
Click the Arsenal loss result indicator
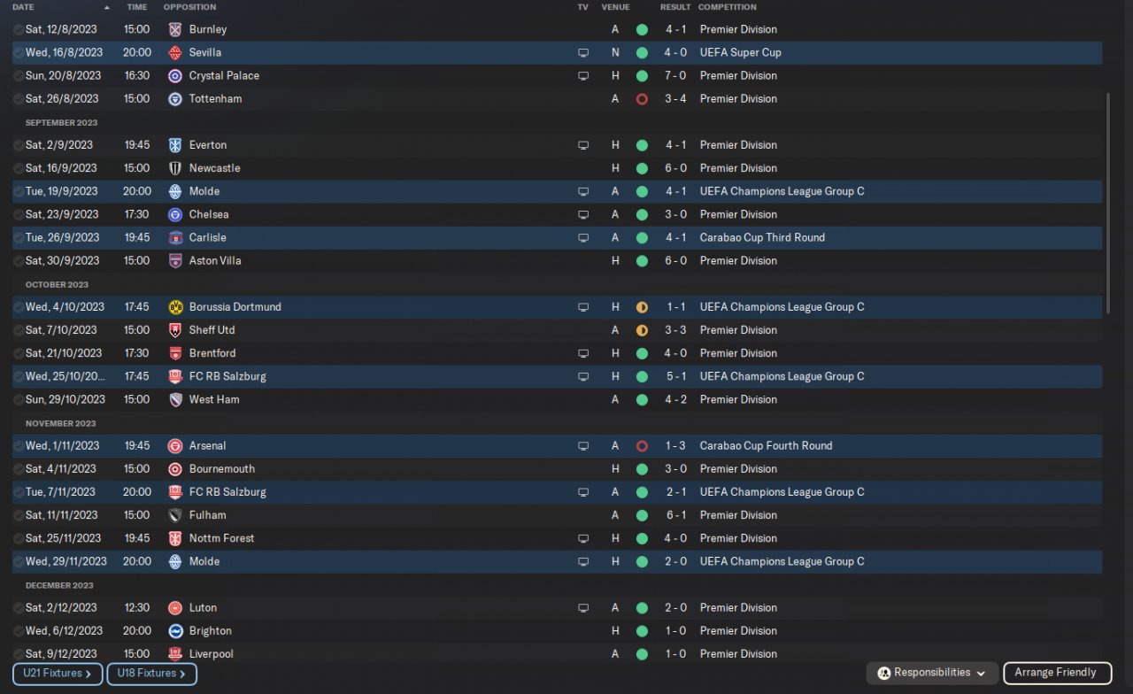[x=642, y=446]
